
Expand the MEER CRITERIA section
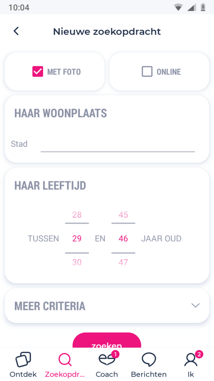tap(107, 305)
